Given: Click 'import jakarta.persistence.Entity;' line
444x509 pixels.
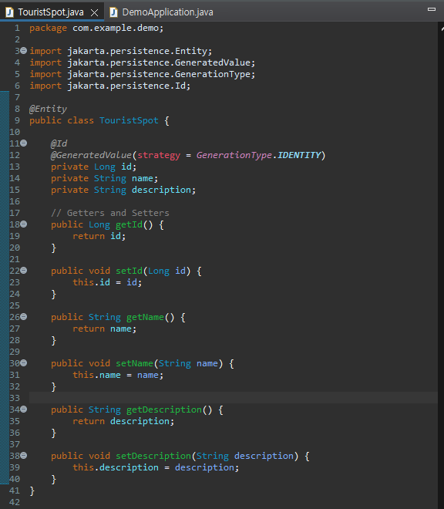Looking at the screenshot, I should pyautogui.click(x=121, y=51).
